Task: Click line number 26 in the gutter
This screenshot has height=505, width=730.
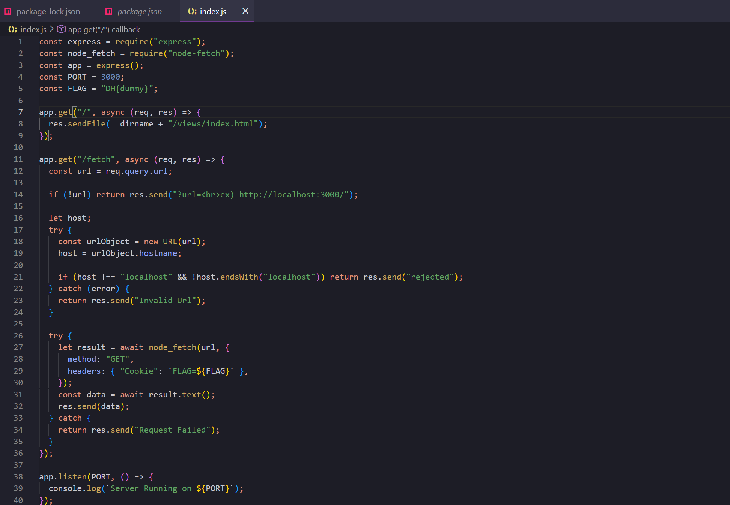Action: [x=18, y=336]
